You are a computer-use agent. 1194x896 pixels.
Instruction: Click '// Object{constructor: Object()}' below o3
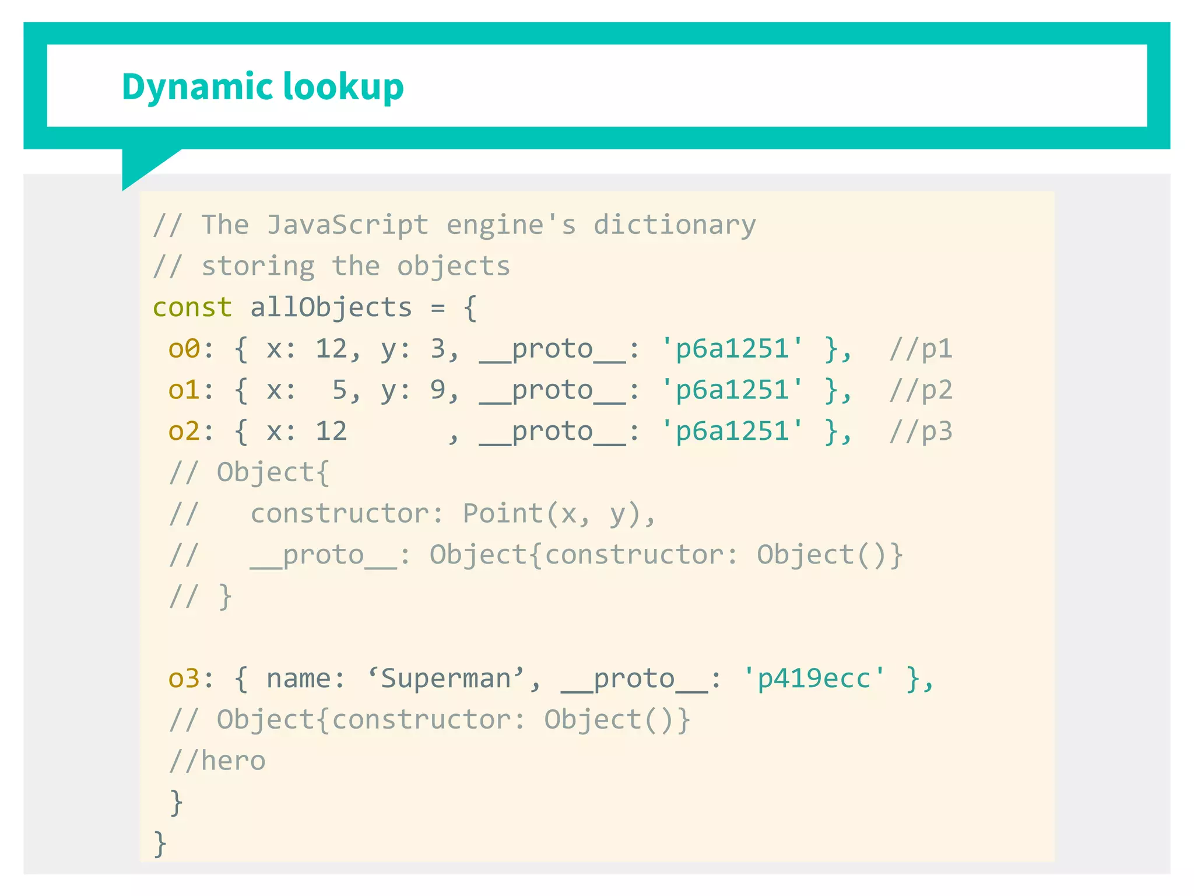[x=430, y=720]
